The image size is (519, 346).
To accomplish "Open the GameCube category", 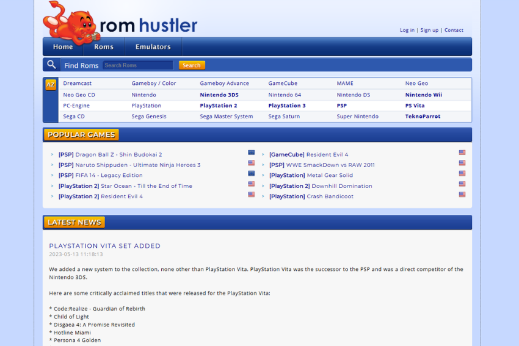I will tap(283, 84).
